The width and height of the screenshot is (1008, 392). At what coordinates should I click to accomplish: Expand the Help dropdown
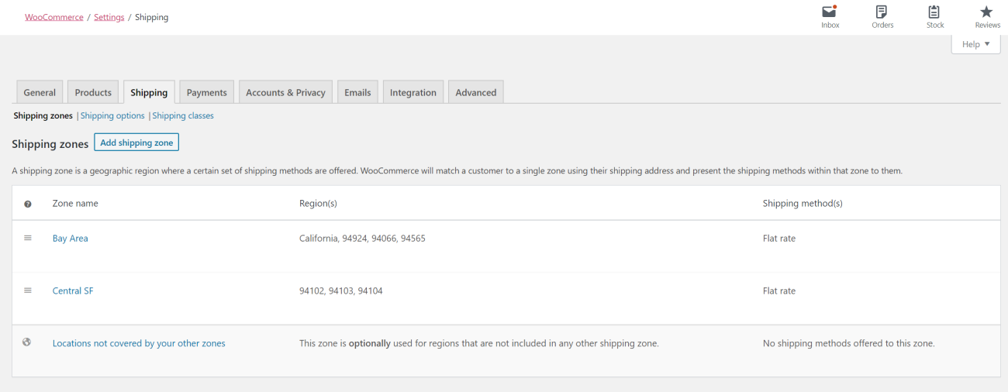pos(975,44)
